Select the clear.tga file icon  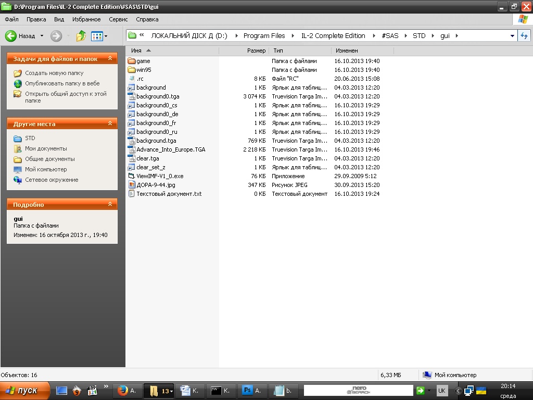coord(132,158)
